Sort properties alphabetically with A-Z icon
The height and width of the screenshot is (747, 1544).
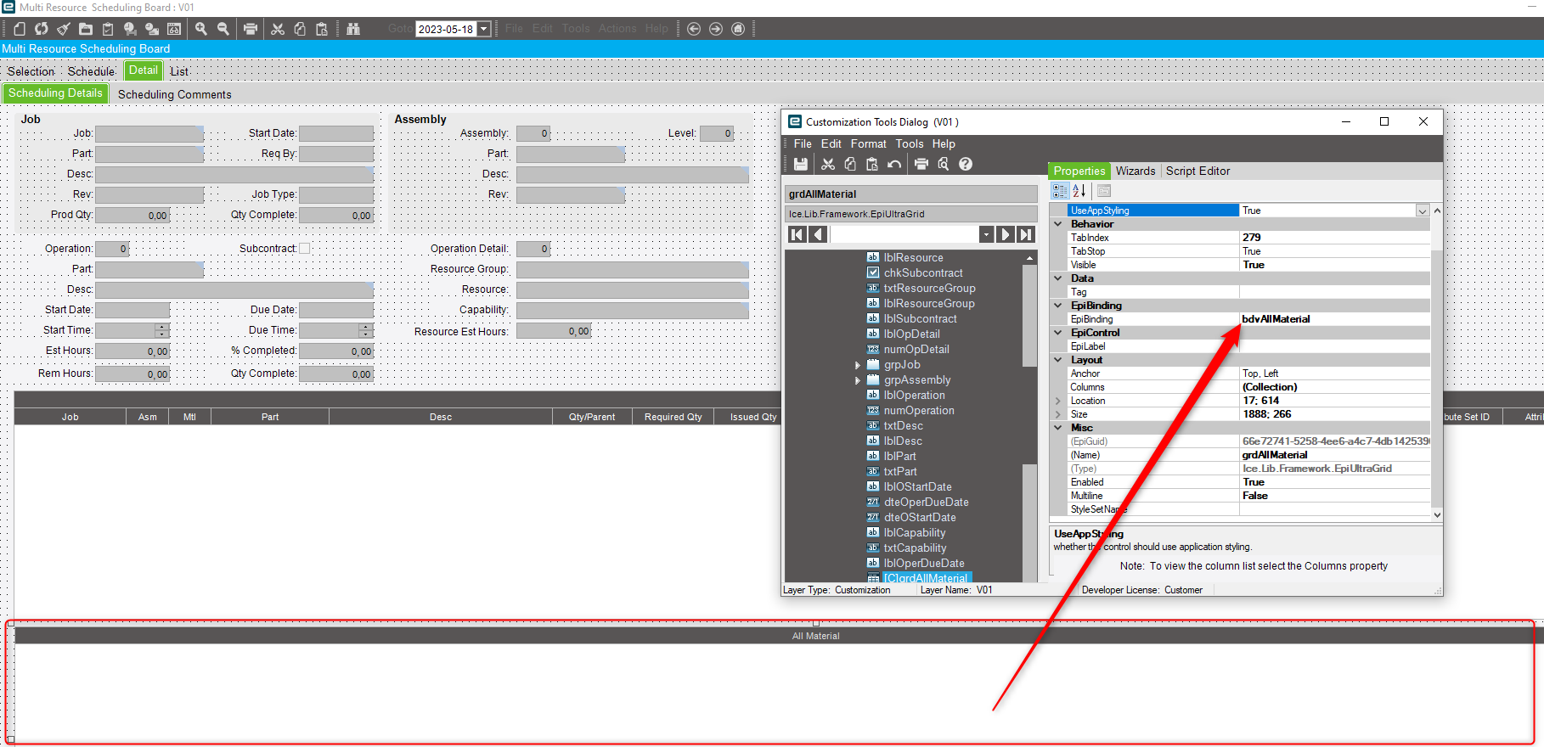tap(1079, 191)
